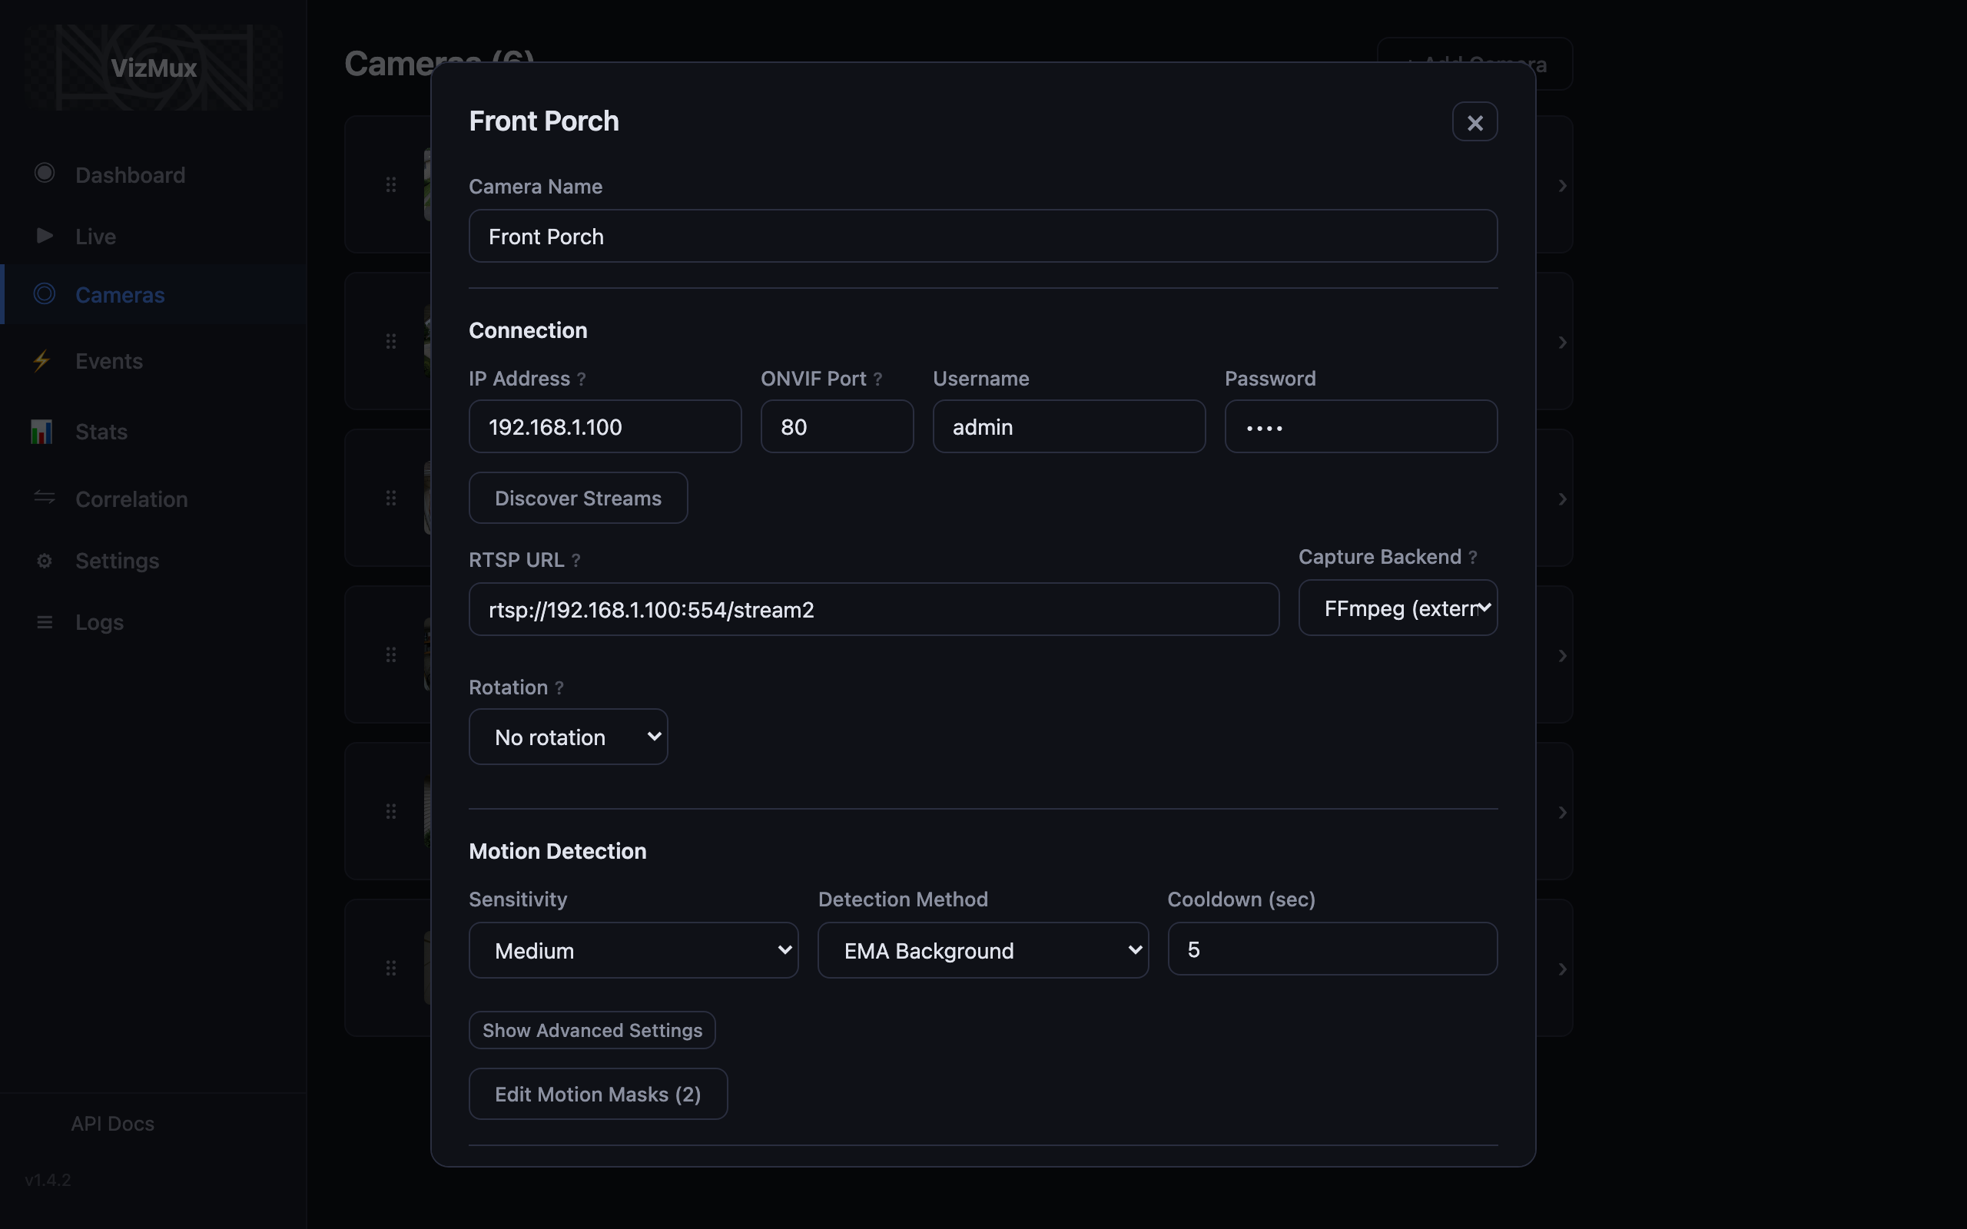Expand the chevron on a camera card
This screenshot has width=1967, height=1229.
click(x=1562, y=185)
